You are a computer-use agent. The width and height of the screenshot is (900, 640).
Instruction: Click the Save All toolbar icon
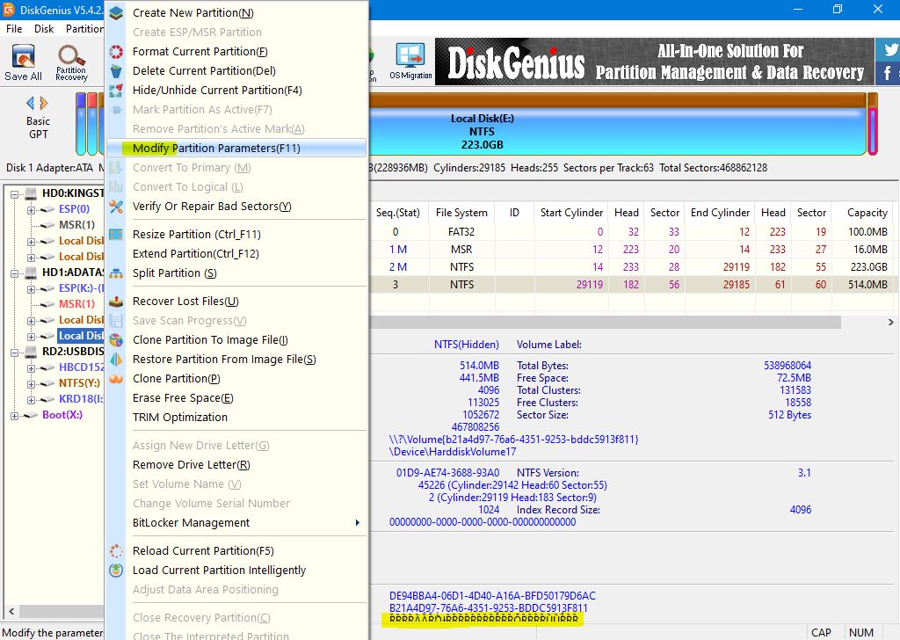click(23, 63)
